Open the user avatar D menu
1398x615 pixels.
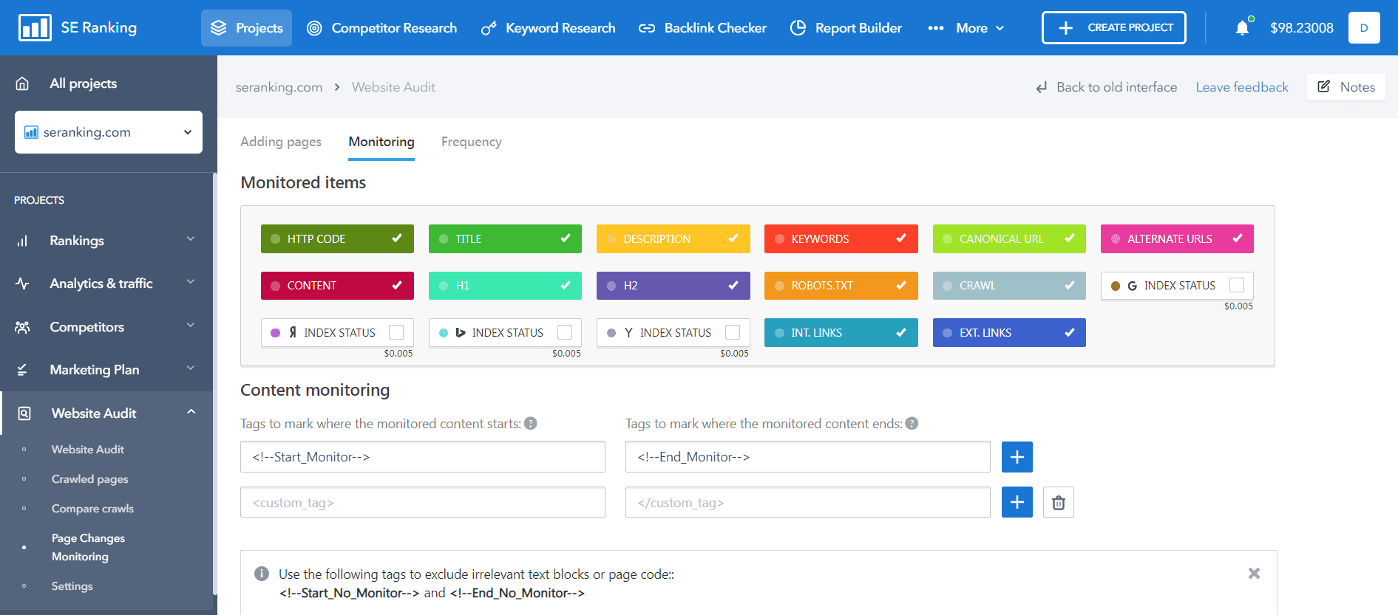(x=1364, y=27)
